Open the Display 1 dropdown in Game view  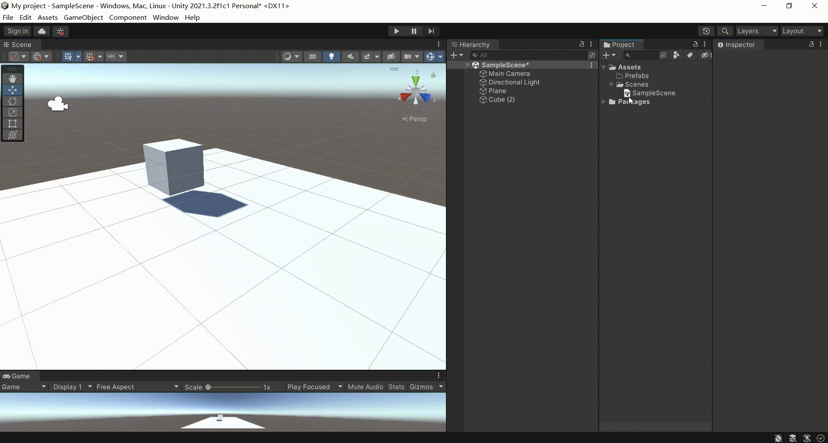[72, 387]
